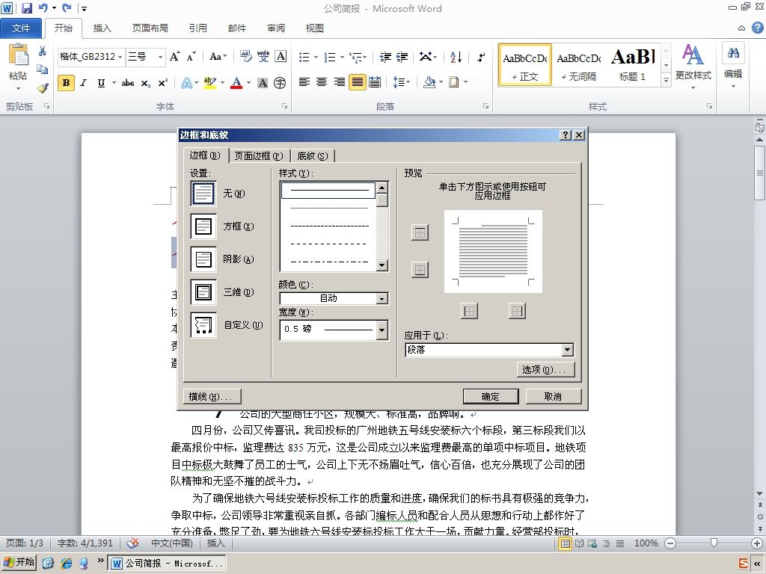Toggle superscript formatting
766x574 pixels.
click(162, 83)
